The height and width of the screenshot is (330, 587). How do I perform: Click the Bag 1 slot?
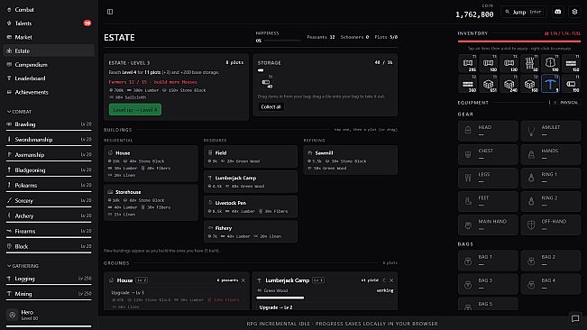pyautogui.click(x=488, y=261)
